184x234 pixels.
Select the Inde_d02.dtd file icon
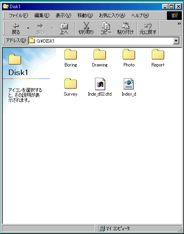(x=100, y=84)
